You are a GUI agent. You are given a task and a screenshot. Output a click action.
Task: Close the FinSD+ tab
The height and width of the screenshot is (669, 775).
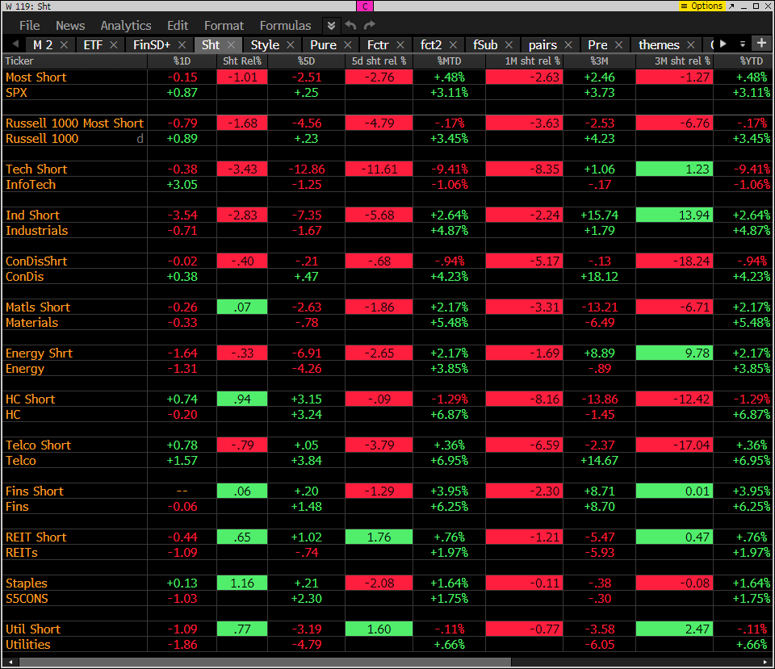pyautogui.click(x=182, y=45)
